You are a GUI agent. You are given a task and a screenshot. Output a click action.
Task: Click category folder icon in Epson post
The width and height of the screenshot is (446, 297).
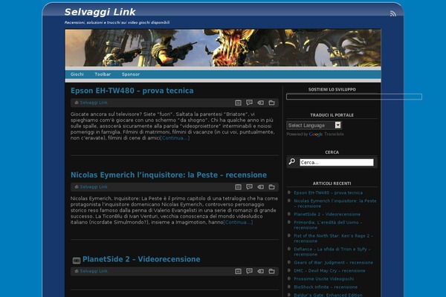[271, 103]
